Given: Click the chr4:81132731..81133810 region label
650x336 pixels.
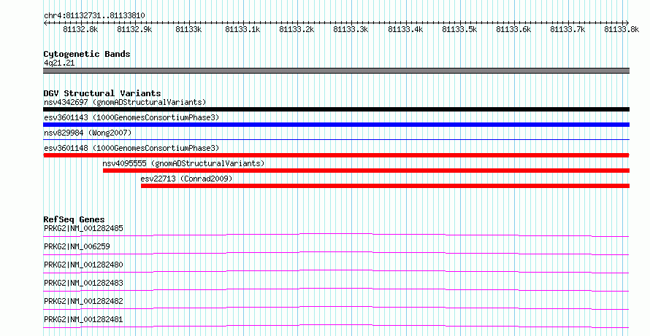Looking at the screenshot, I should (x=94, y=16).
